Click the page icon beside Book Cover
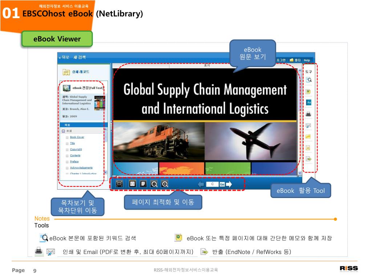The height and width of the screenshot is (279, 372). 67,137
